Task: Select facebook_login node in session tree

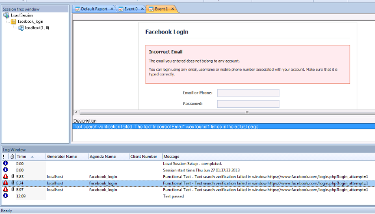Action: coord(31,22)
